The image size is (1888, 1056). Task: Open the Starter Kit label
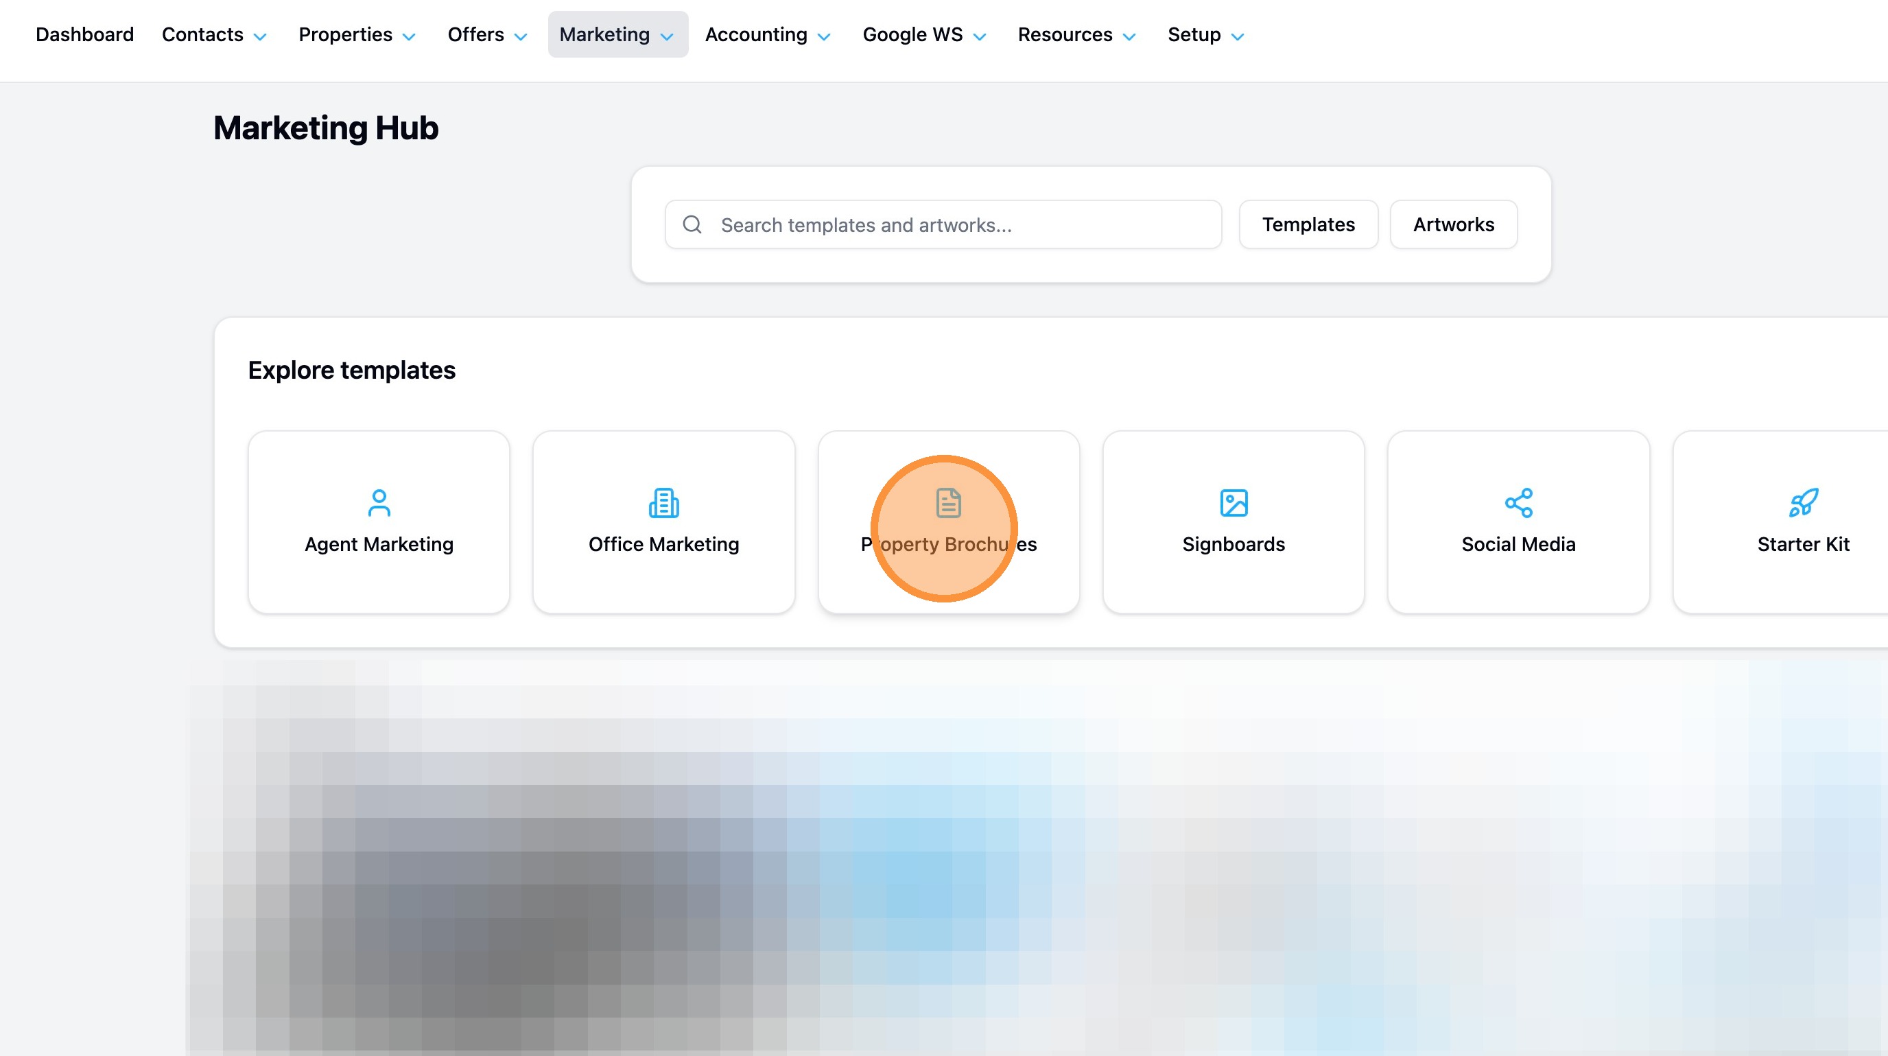(1804, 543)
